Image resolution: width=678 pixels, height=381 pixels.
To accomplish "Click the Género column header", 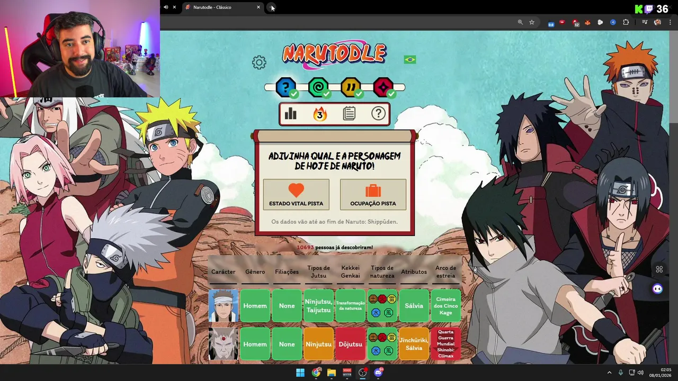I will point(255,272).
